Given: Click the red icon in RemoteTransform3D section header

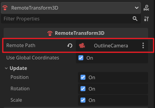Looking at the screenshot, I should [50, 33].
